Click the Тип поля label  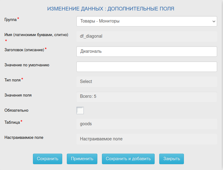pos(13,80)
